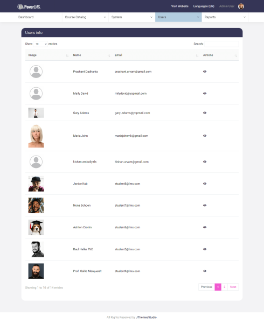Open the Show entries count dropdown
Viewport: 264px width, 323px height.
(40, 44)
